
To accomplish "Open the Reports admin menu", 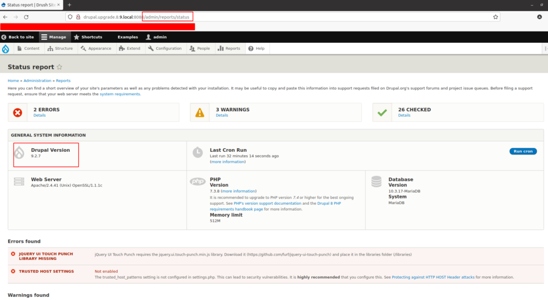I will pos(229,49).
